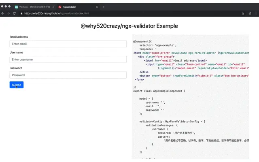Click the pattern: code line
The height and width of the screenshot is (162, 259).
163,137
